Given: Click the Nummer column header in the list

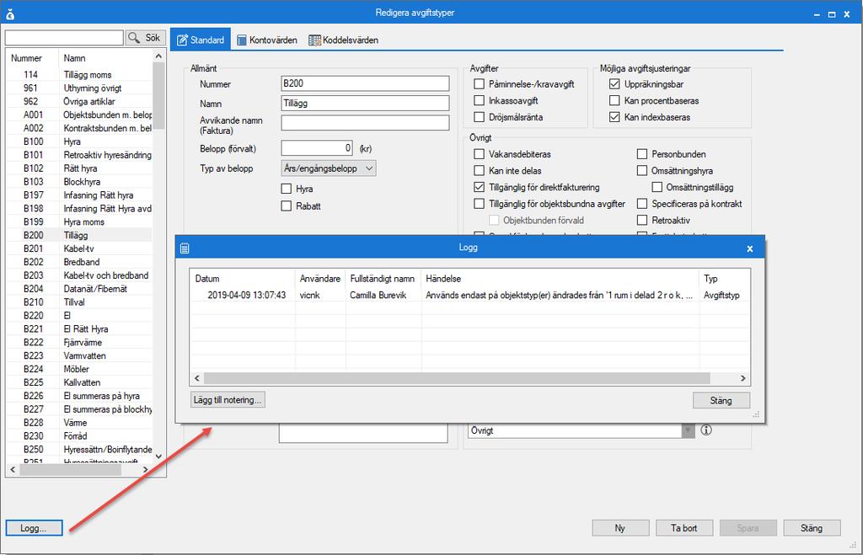Looking at the screenshot, I should pos(33,58).
